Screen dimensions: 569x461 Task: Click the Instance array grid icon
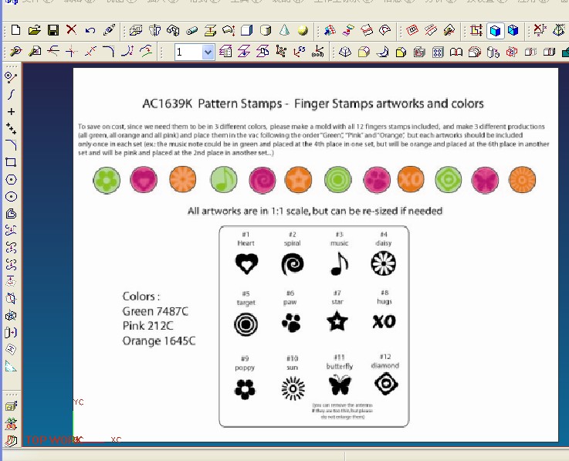438,53
